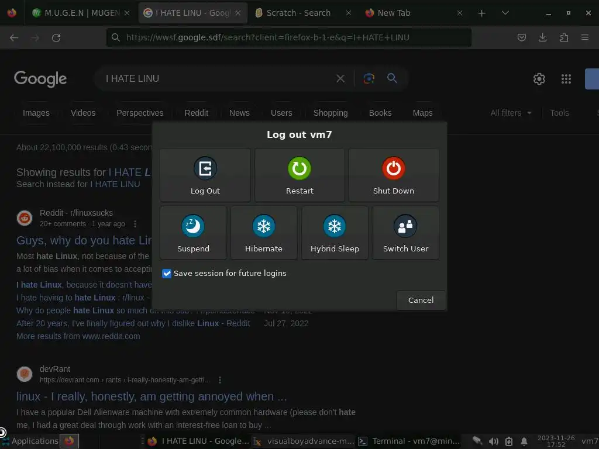
Task: Open the Firefox hamburger menu
Action: 585,37
